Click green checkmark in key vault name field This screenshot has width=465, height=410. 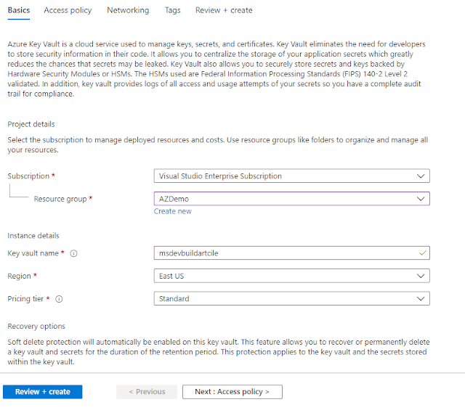[420, 253]
